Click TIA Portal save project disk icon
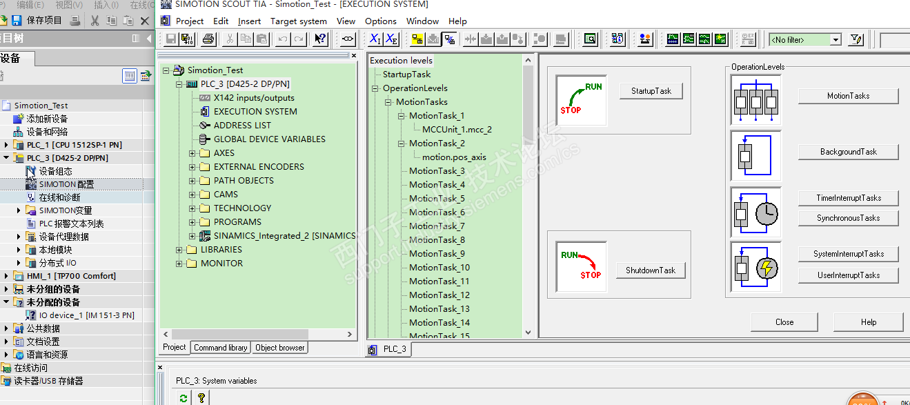Screen dimensions: 910x405 [x=17, y=20]
